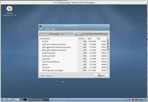Click the left red monitor tray icon
Screen dimensions: 148x102
pos(133,100)
